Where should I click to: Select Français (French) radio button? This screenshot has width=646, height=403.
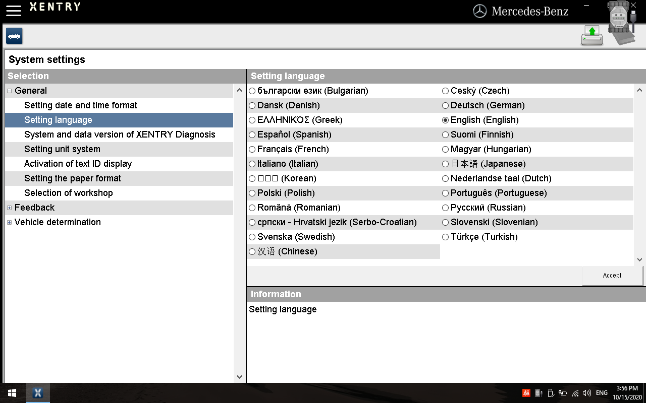(252, 150)
